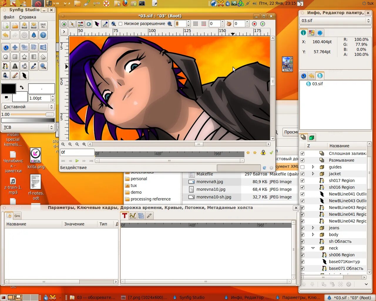Toggle visibility of jeans layer

pos(303,228)
